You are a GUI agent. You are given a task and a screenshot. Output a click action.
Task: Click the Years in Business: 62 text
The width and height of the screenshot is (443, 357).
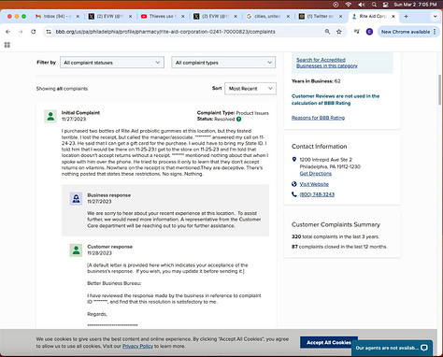pyautogui.click(x=316, y=81)
